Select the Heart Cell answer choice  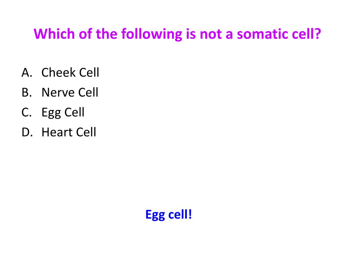tap(69, 132)
